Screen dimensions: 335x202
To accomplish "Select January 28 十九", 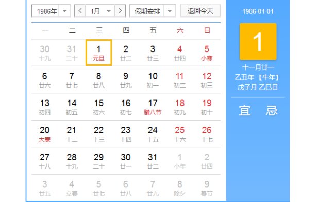I will [72, 161].
